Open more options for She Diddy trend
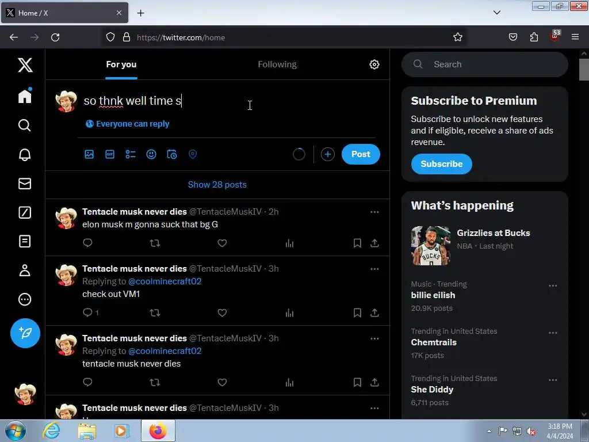This screenshot has width=589, height=442. coord(553,380)
